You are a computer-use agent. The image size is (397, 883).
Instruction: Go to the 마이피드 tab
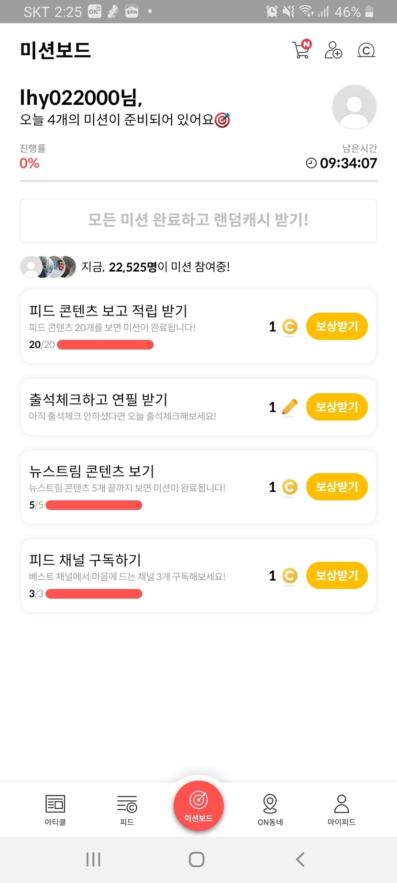[342, 810]
